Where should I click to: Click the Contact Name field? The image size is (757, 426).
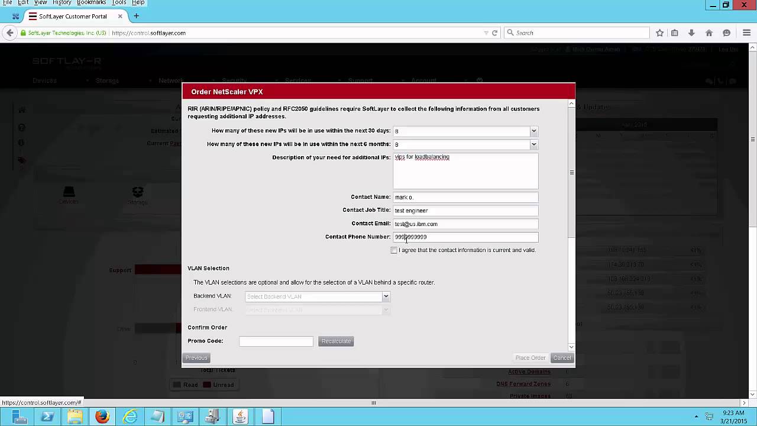click(x=466, y=197)
